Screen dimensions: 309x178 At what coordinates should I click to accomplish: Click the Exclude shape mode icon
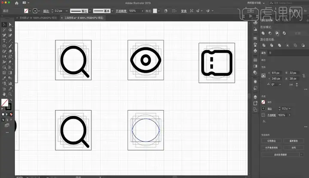(284, 33)
